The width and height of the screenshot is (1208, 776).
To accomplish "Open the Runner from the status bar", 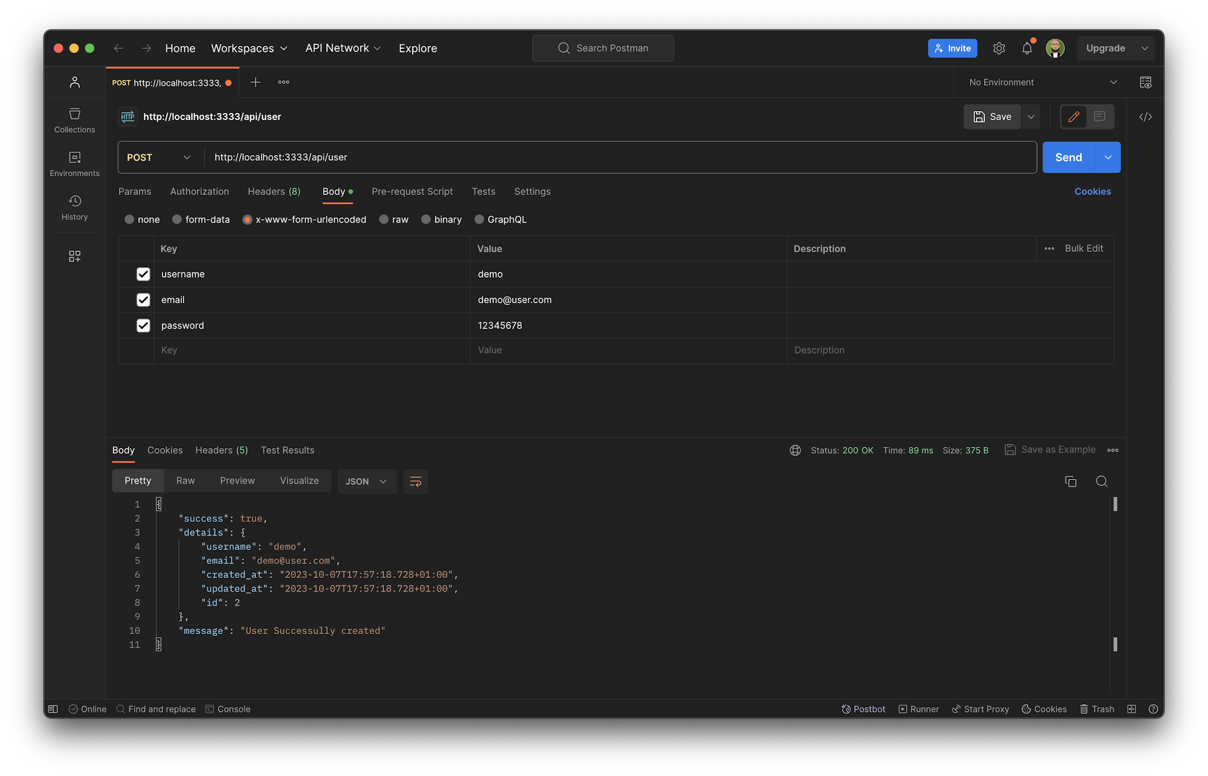I will coord(919,708).
